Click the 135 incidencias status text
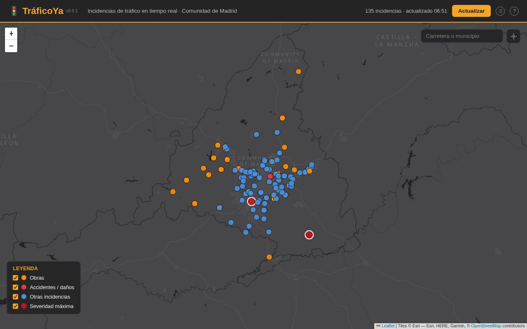Image resolution: width=527 pixels, height=329 pixels. [x=406, y=11]
